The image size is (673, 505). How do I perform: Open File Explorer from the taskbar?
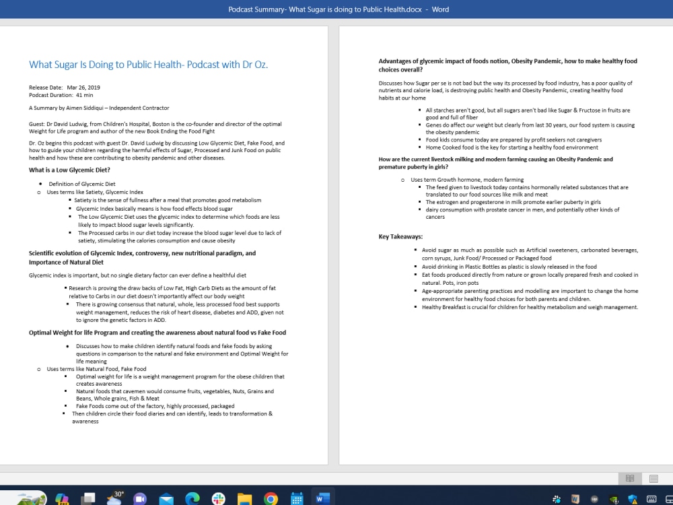[x=245, y=499]
